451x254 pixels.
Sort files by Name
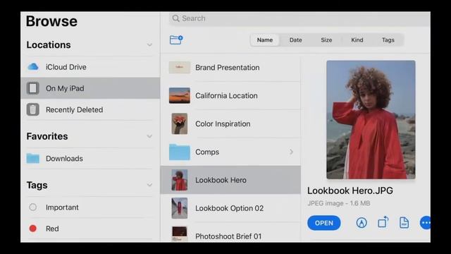(x=265, y=40)
